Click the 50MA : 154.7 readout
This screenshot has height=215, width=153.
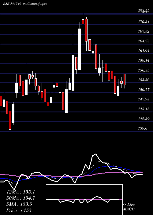point(21,198)
